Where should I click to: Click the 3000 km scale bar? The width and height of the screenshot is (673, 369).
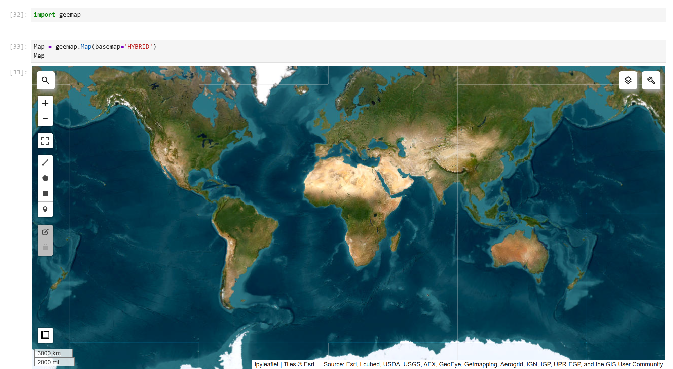[53, 353]
